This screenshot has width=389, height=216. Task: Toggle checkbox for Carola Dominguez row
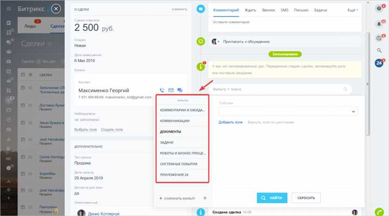pos(23,157)
